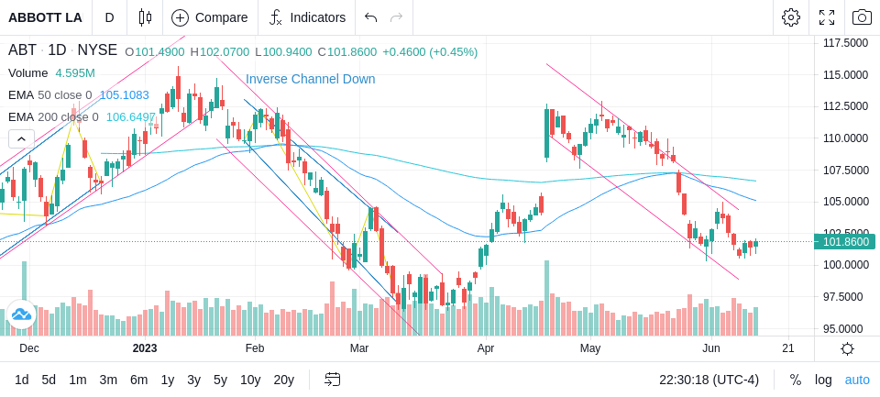Toggle auto scale mode
880x397 pixels.
click(857, 380)
